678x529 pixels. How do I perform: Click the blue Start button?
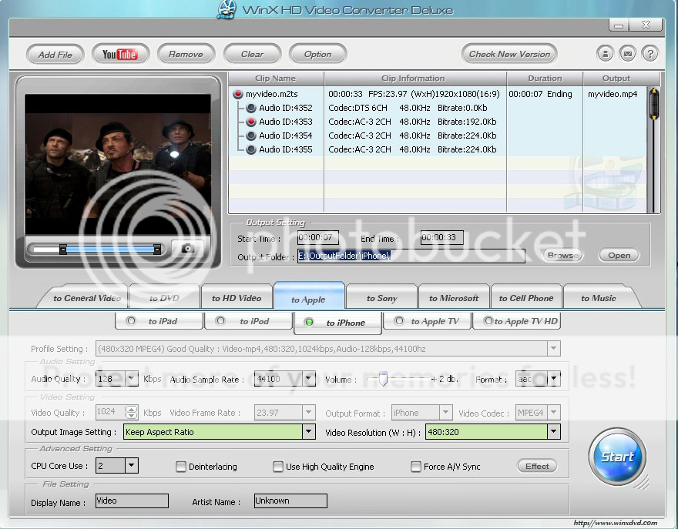(x=617, y=457)
